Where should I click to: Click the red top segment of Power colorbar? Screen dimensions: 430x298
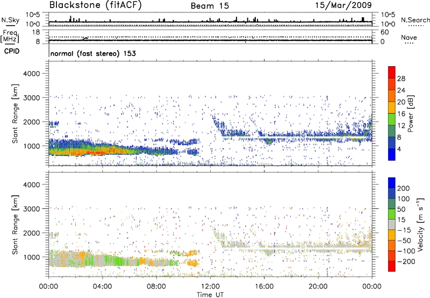coord(392,72)
